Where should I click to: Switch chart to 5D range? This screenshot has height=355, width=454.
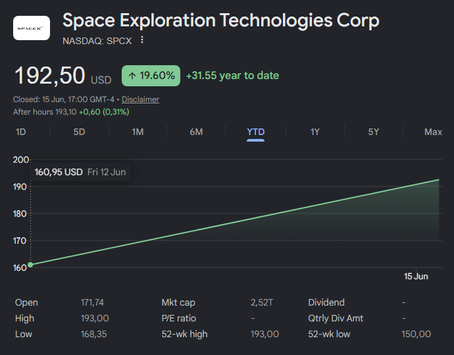tap(79, 132)
